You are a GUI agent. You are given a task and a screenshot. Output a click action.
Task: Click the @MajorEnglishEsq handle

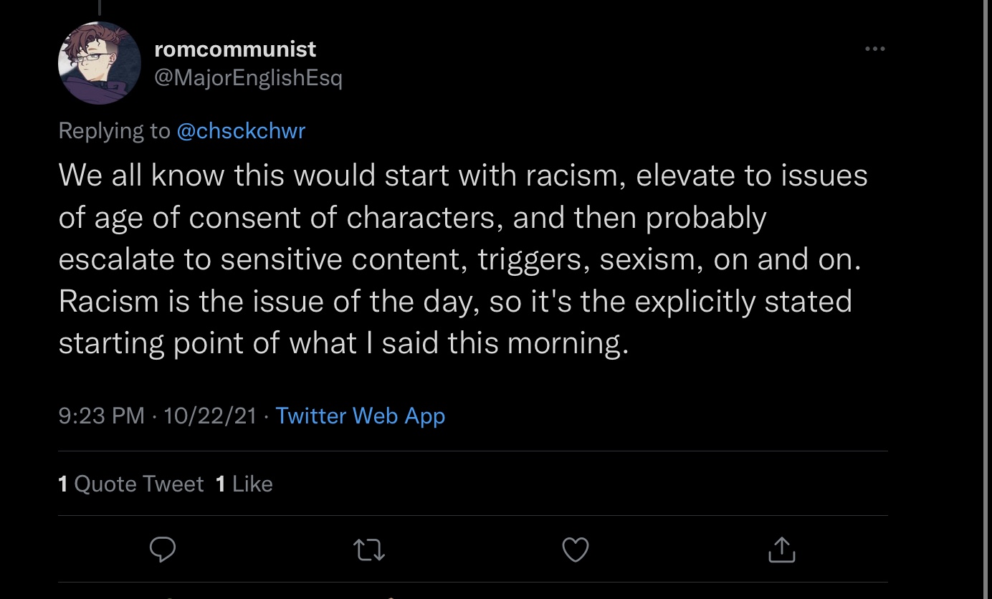pyautogui.click(x=248, y=77)
